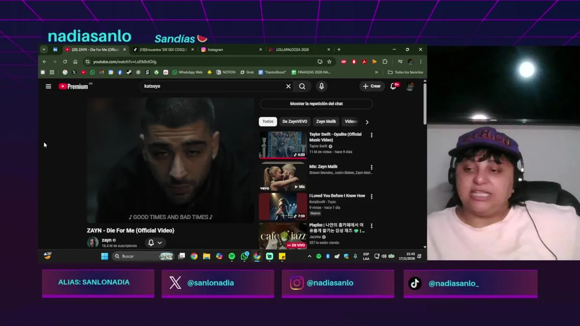Expand hidden bookmarks with double chevron
This screenshot has height=326, width=580.
click(x=376, y=72)
